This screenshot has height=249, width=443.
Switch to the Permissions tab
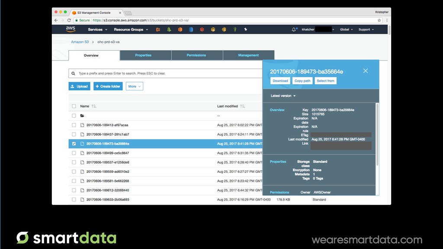[x=197, y=55]
